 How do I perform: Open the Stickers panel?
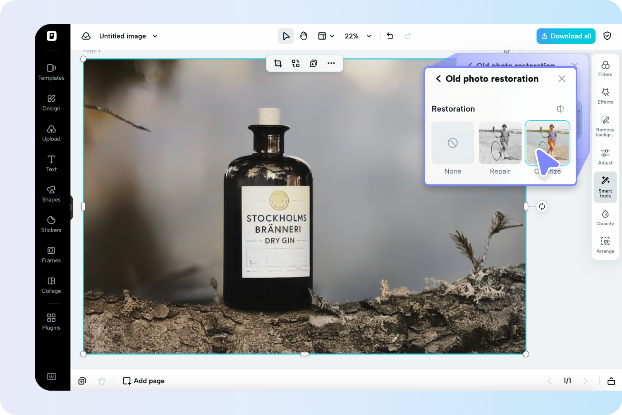(x=51, y=224)
